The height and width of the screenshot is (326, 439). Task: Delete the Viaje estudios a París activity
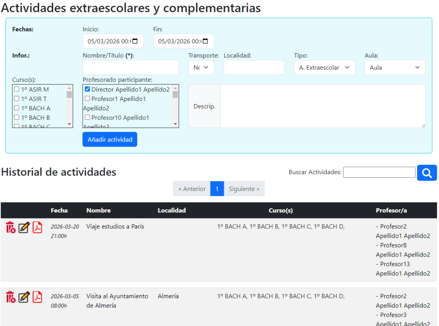point(11,227)
